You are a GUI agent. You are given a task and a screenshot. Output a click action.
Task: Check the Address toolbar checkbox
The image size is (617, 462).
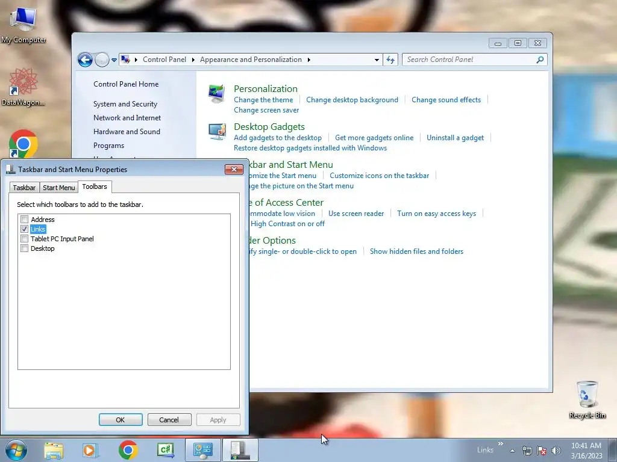[x=24, y=219]
